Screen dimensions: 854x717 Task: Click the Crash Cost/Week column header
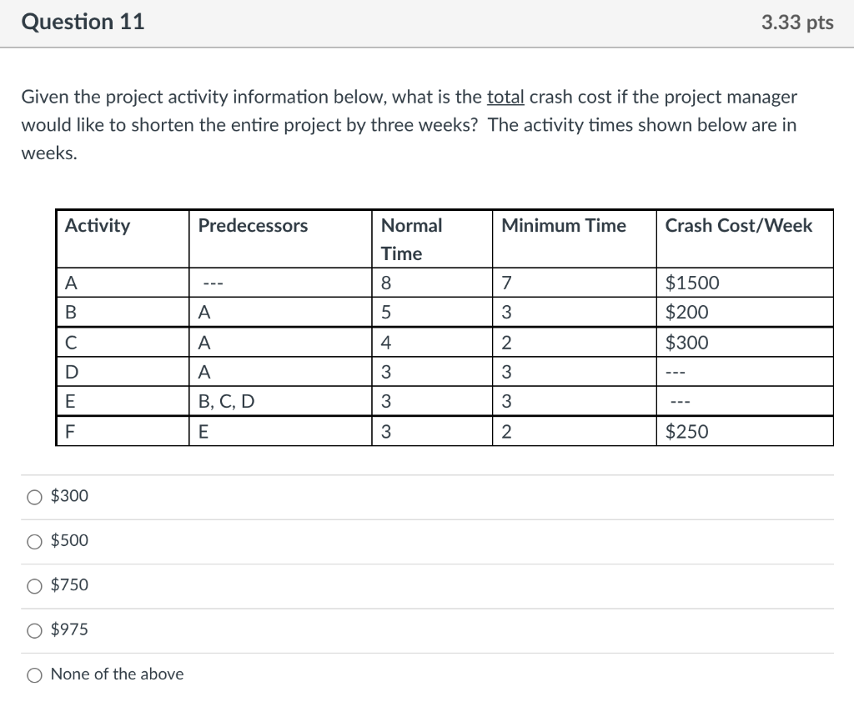[739, 225]
